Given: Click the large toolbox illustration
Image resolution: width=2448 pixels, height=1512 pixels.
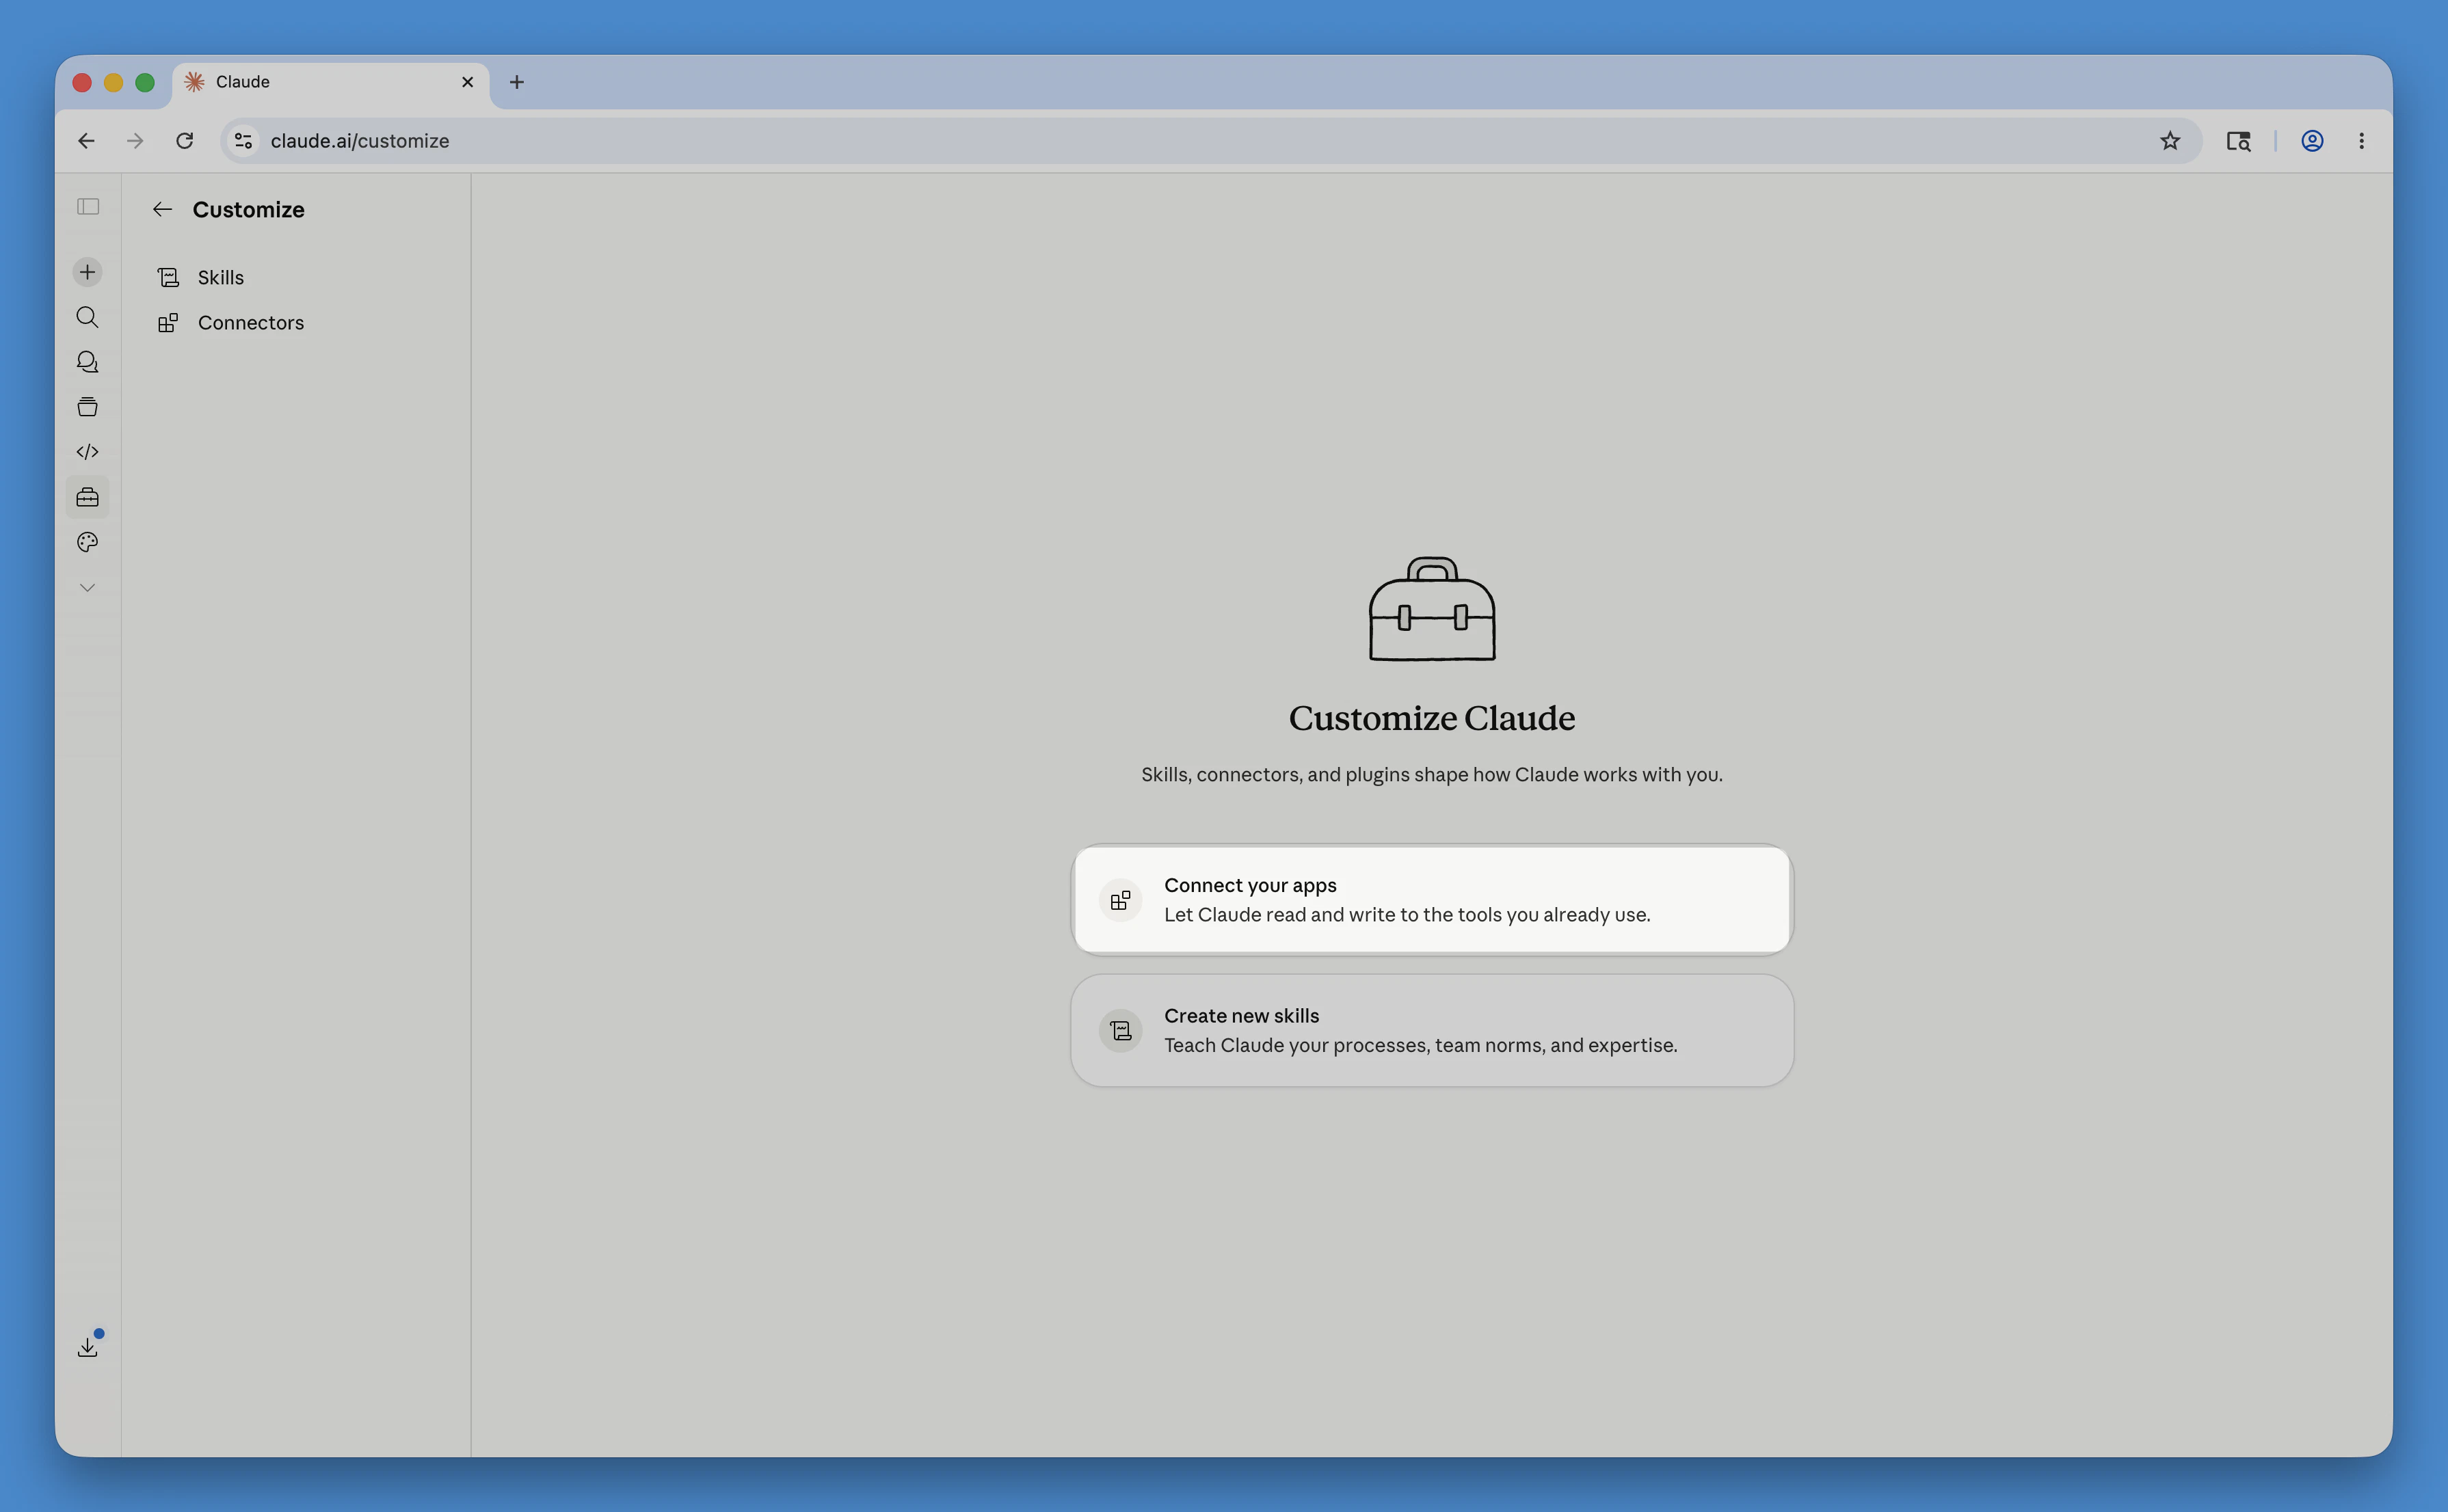Looking at the screenshot, I should (x=1432, y=608).
